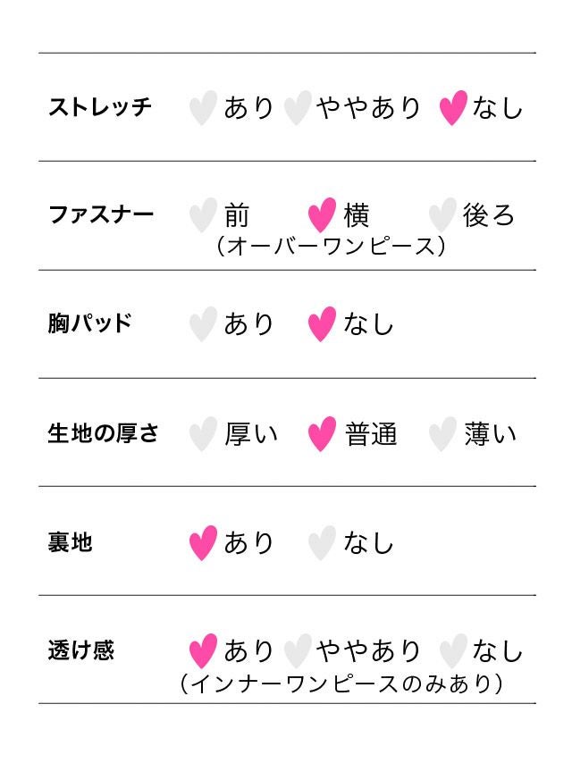The width and height of the screenshot is (572, 763).
Task: Select the gray heart for 裏地 なし
Action: pyautogui.click(x=322, y=542)
